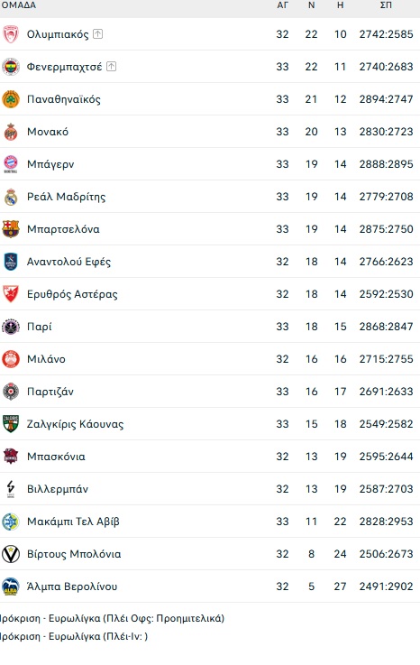
Task: Click the Μακάμπι Τελ Αβίβ link
Action: point(73,522)
